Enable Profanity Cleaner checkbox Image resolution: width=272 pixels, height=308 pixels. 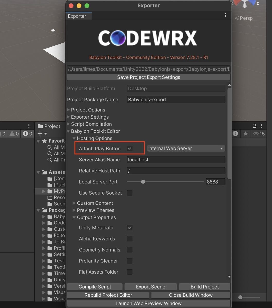pos(130,261)
